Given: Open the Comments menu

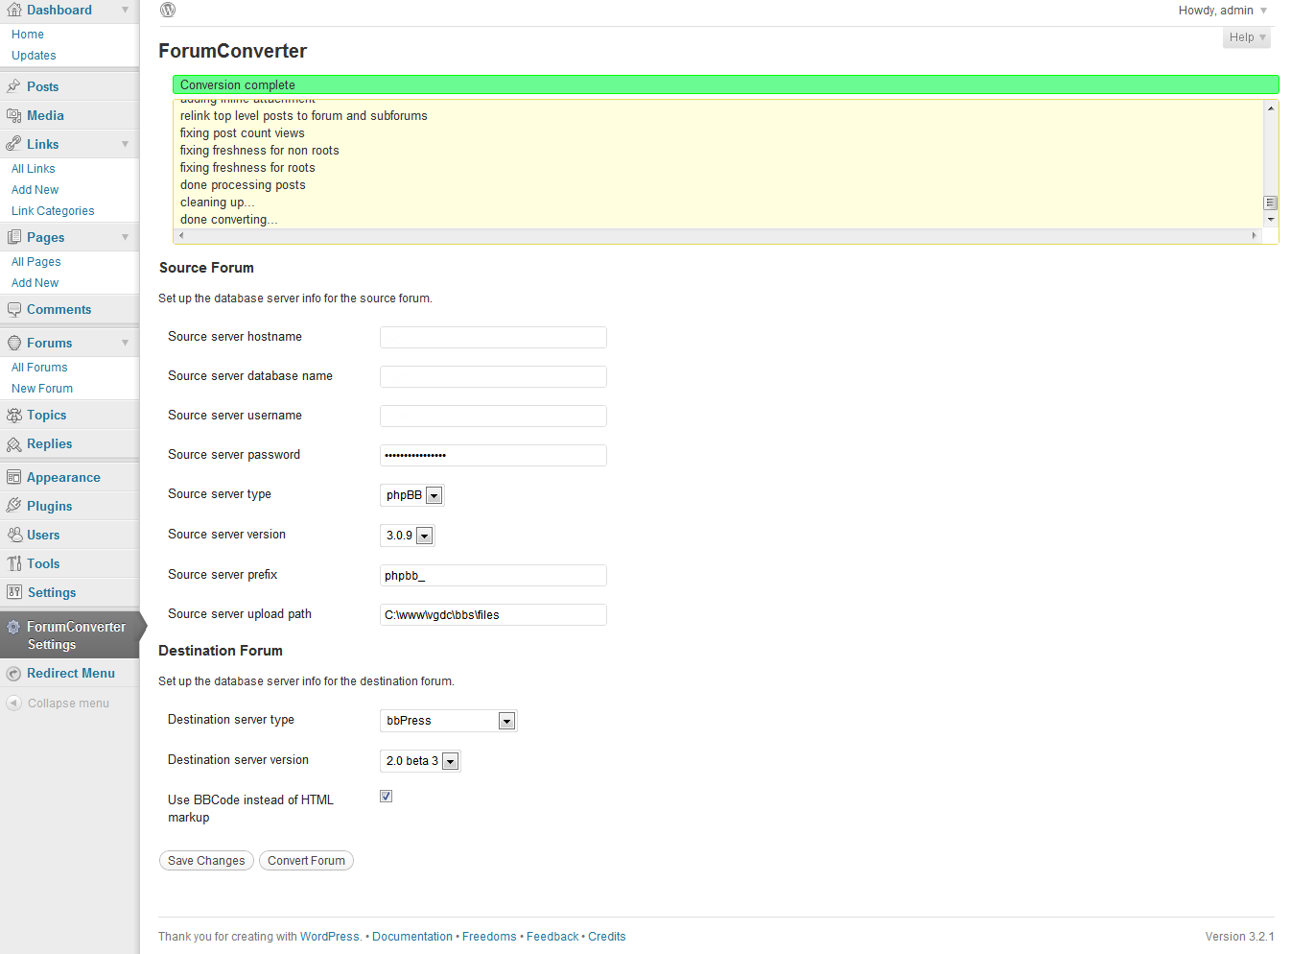Looking at the screenshot, I should click(59, 309).
